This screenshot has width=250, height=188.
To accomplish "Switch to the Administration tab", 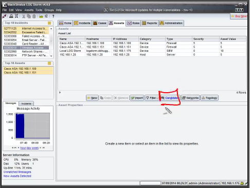I will pos(171,23).
